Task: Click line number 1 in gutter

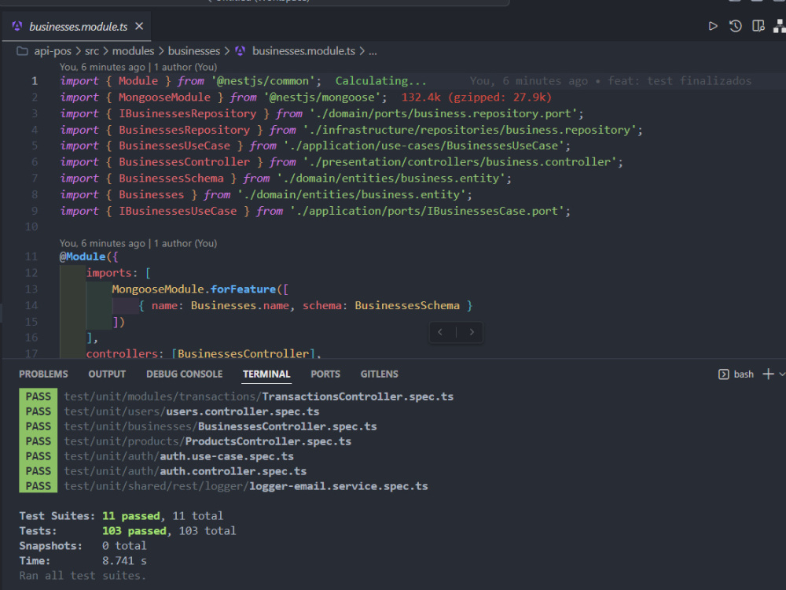Action: pos(34,81)
